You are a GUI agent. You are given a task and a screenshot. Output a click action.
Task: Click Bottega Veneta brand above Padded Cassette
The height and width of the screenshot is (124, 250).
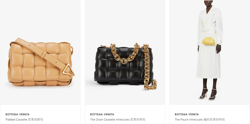point(18,114)
